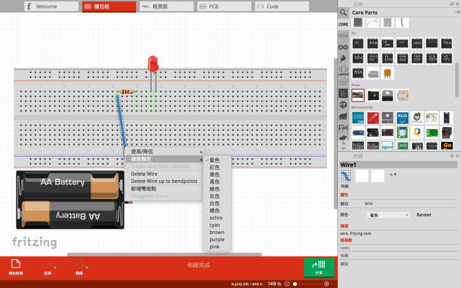Select red from the wire color submenu
The width and height of the screenshot is (461, 288).
[x=215, y=167]
